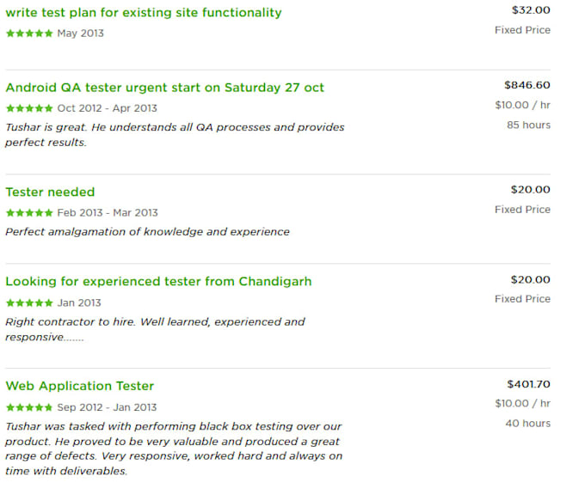Click the '85 hours' label
This screenshot has height=501, width=585.
[x=528, y=125]
